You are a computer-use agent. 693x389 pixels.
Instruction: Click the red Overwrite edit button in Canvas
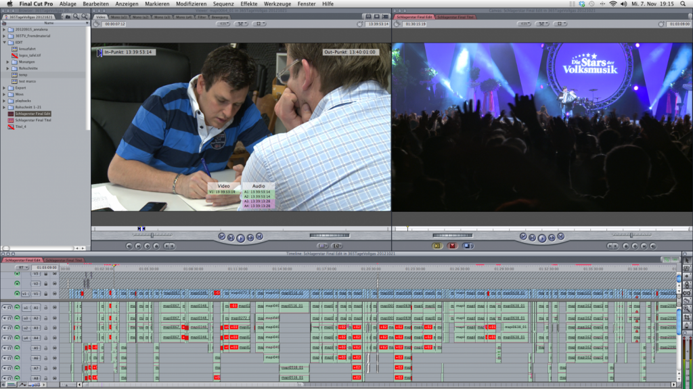click(x=452, y=246)
